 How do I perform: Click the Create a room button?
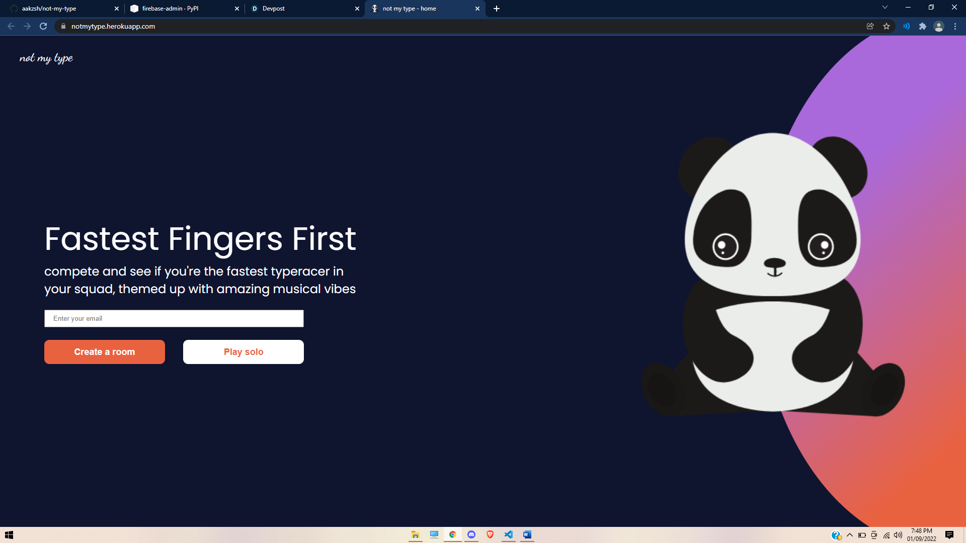pyautogui.click(x=105, y=352)
